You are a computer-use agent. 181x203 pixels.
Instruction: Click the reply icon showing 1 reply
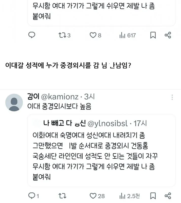click(x=32, y=195)
